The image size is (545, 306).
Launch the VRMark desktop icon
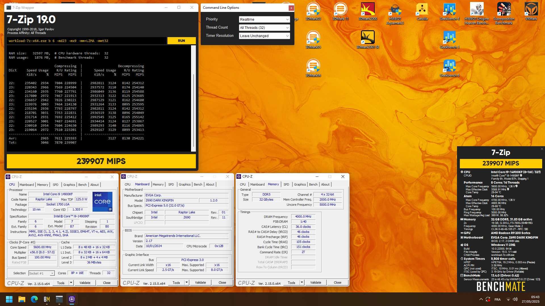(531, 11)
